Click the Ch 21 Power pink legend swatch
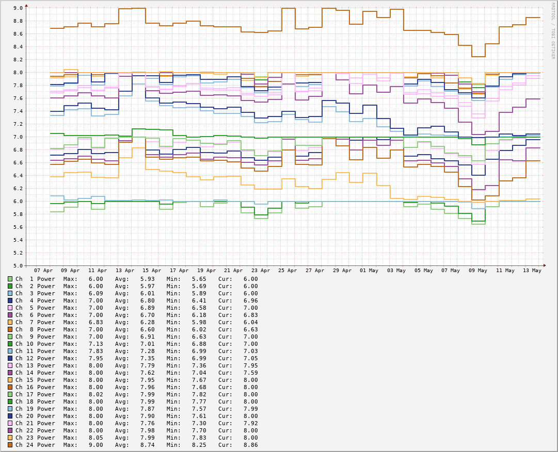The width and height of the screenshot is (558, 452). click(x=10, y=423)
